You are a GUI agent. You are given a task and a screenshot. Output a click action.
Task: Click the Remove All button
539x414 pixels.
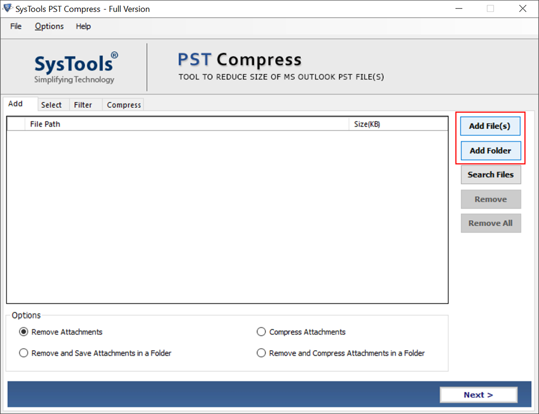pyautogui.click(x=490, y=223)
